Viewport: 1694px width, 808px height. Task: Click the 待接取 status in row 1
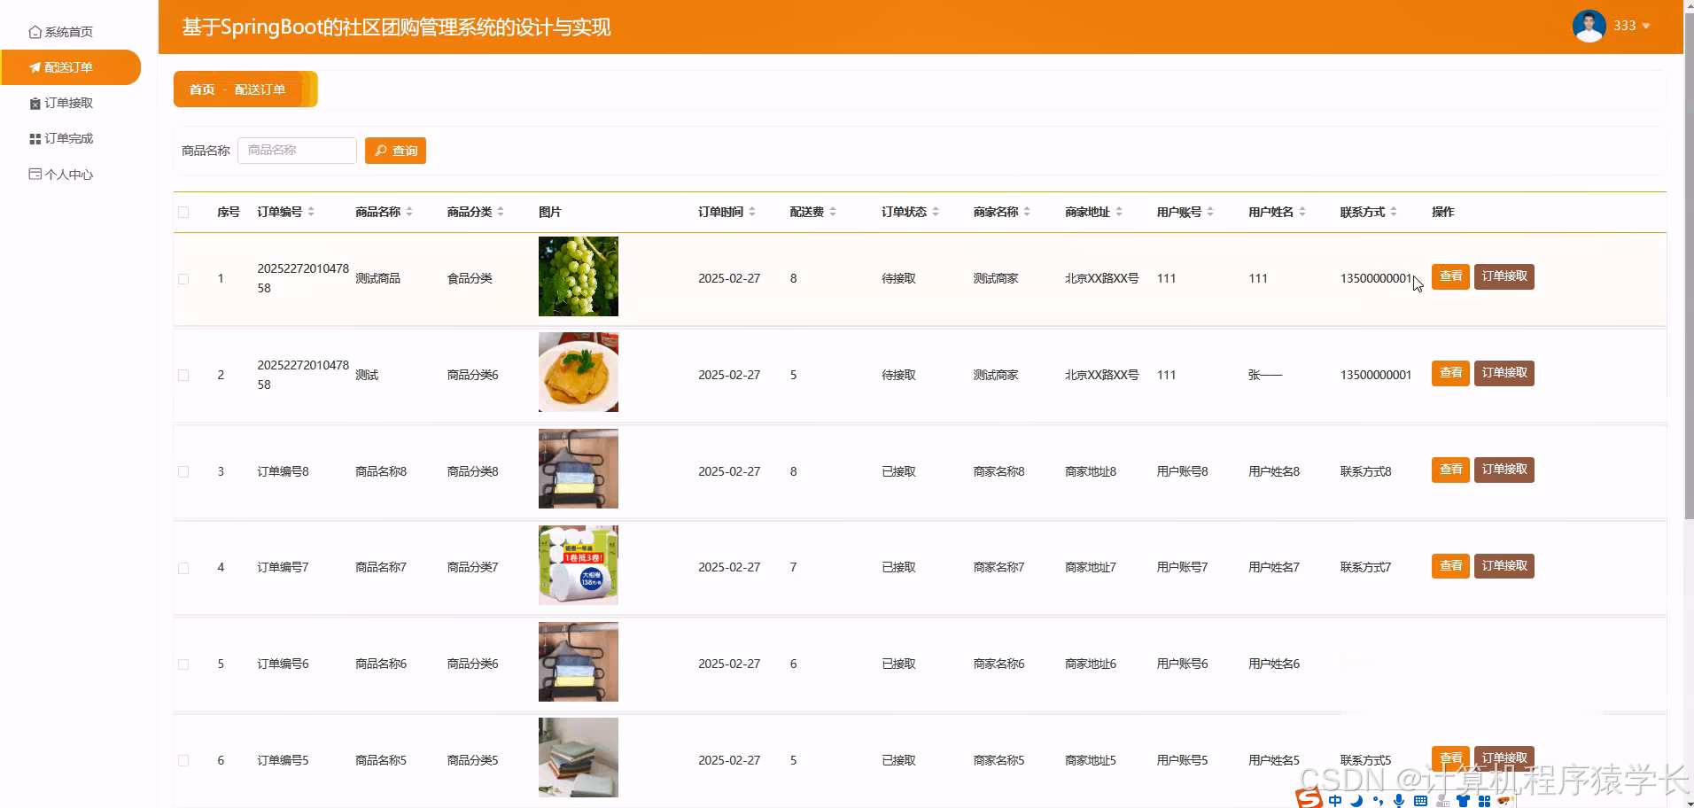(898, 279)
